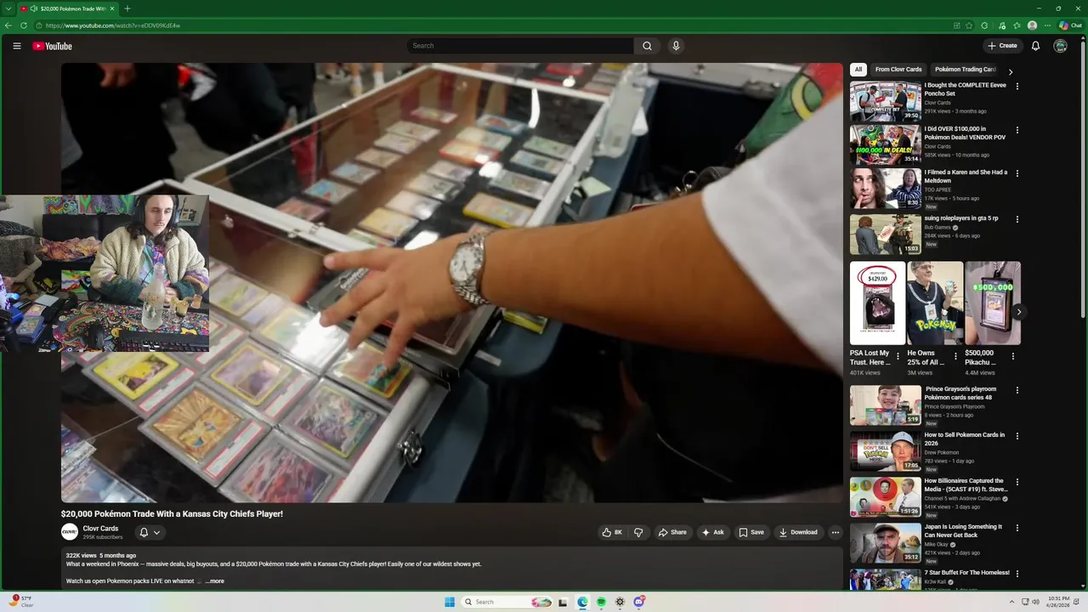Expand description with '...more'
The image size is (1088, 612).
click(214, 581)
